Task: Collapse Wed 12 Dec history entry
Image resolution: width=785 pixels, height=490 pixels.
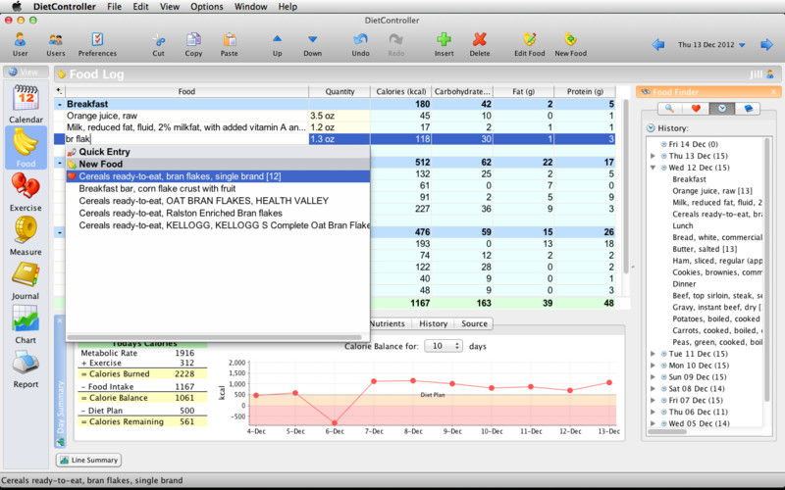Action: tap(653, 168)
